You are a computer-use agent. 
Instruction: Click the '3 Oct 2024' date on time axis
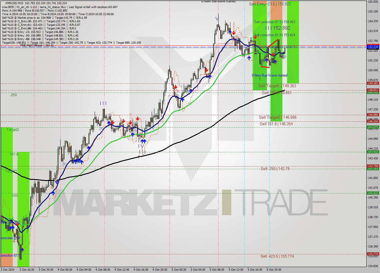(x=8, y=270)
